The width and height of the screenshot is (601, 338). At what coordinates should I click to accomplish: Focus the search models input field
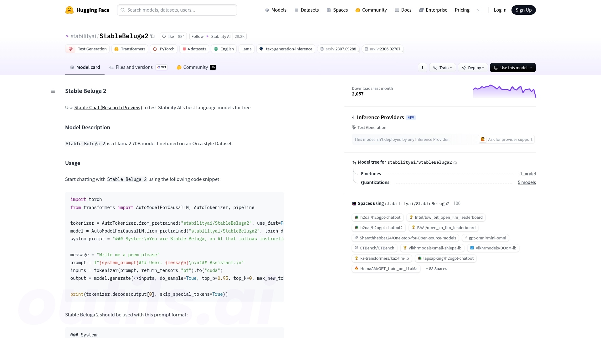(177, 10)
